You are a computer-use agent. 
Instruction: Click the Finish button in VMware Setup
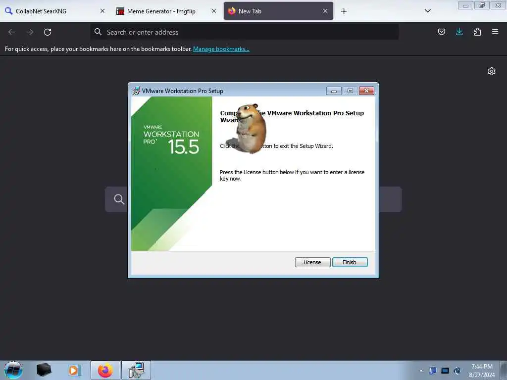[350, 262]
